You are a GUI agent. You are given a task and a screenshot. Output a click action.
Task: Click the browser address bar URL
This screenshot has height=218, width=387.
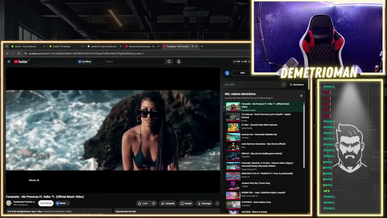[86, 54]
